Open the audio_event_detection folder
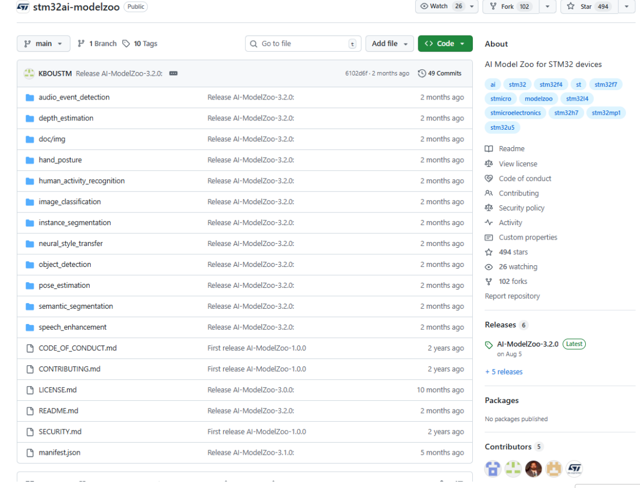This screenshot has width=640, height=488. 74,97
